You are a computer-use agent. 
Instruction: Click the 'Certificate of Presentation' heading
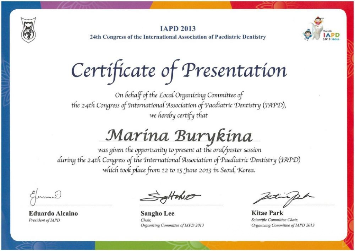(179, 70)
